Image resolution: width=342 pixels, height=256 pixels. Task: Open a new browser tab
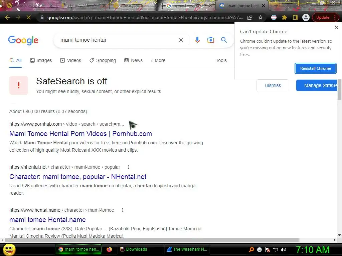tap(276, 6)
